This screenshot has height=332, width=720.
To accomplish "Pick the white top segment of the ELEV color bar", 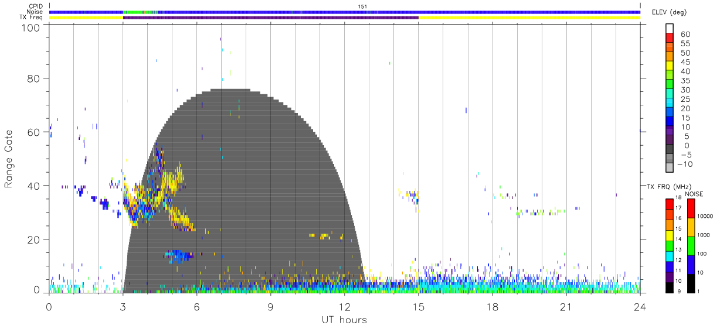I will (670, 28).
